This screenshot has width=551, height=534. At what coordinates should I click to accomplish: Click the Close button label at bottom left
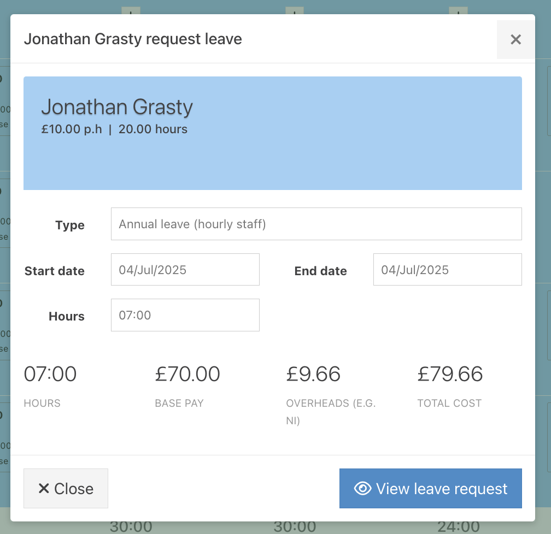(74, 489)
